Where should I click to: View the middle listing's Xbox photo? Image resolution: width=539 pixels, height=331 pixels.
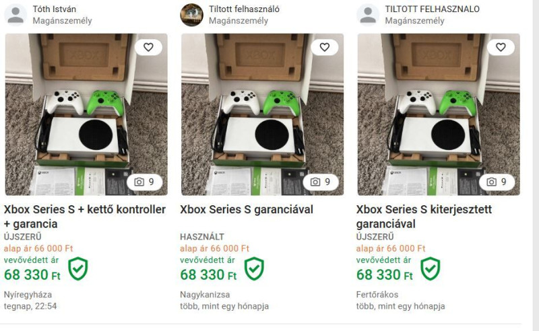click(x=262, y=114)
